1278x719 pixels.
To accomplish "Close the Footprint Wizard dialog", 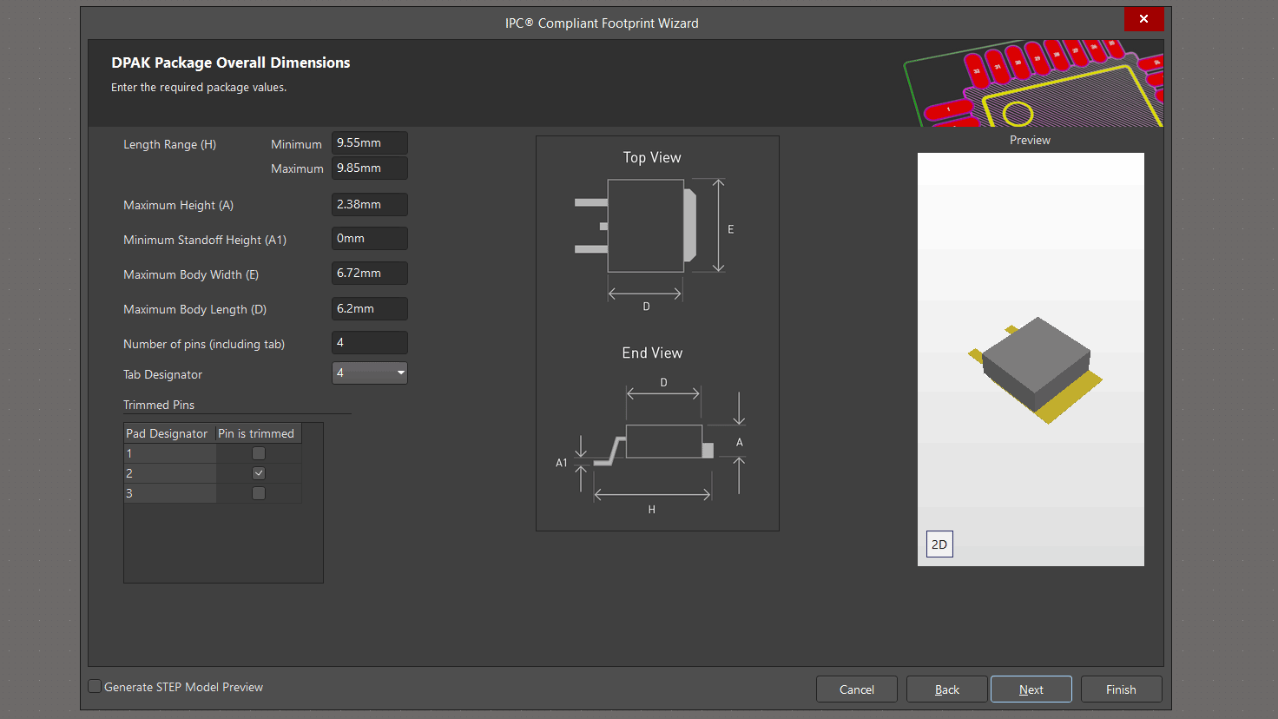I will (x=1143, y=19).
